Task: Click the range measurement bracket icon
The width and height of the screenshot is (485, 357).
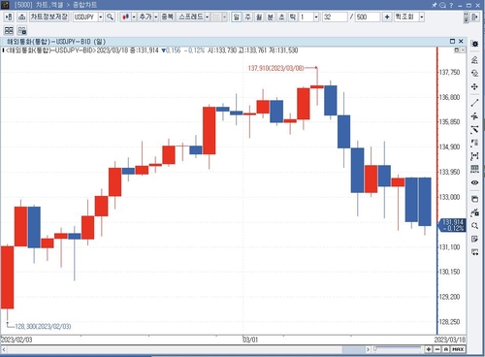Action: [474, 156]
